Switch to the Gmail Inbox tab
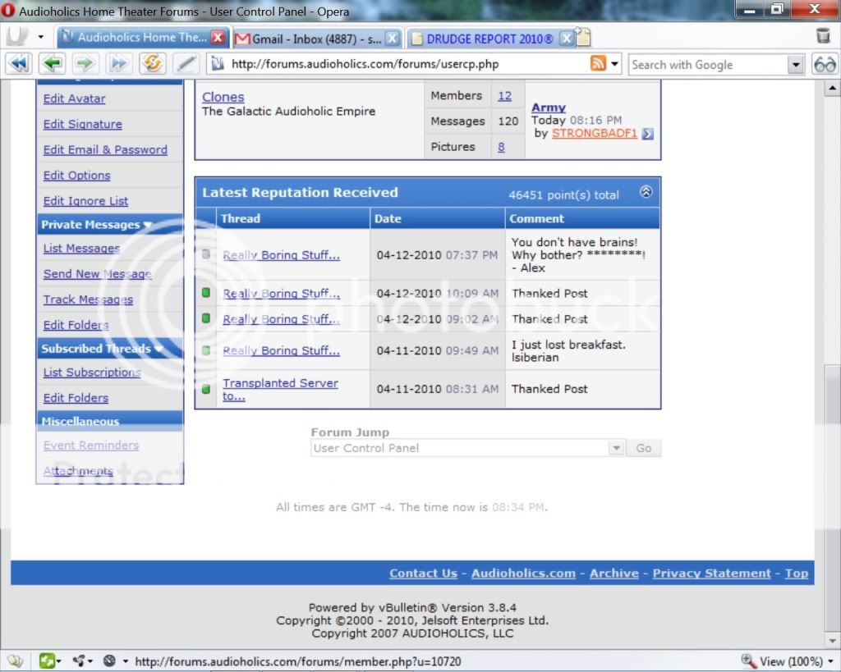The height and width of the screenshot is (672, 841). (x=309, y=39)
